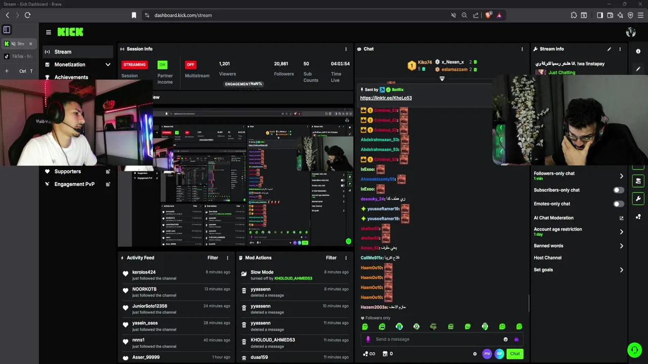The width and height of the screenshot is (648, 364).
Task: Open the emoji picker in chat input
Action: point(505,339)
